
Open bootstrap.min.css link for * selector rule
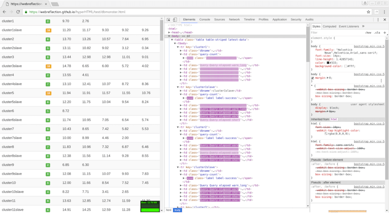(369, 86)
